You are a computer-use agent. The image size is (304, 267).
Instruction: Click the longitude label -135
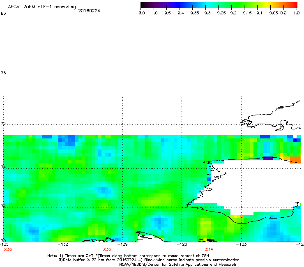tap(4, 244)
